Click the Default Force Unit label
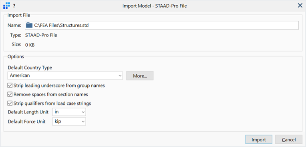 click(x=27, y=122)
